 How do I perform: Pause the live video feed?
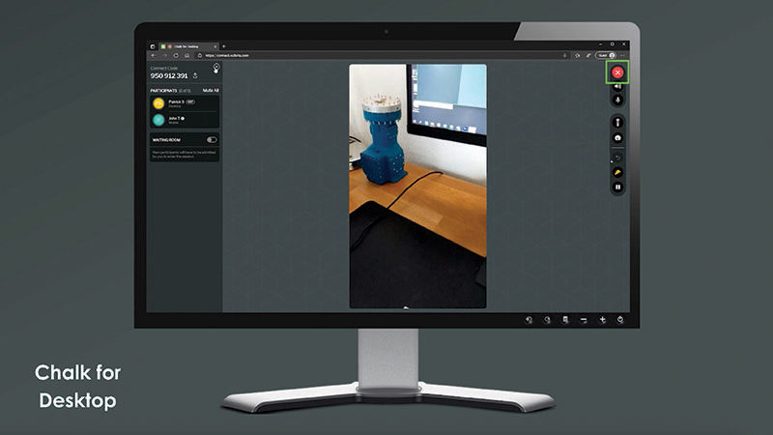pyautogui.click(x=617, y=187)
